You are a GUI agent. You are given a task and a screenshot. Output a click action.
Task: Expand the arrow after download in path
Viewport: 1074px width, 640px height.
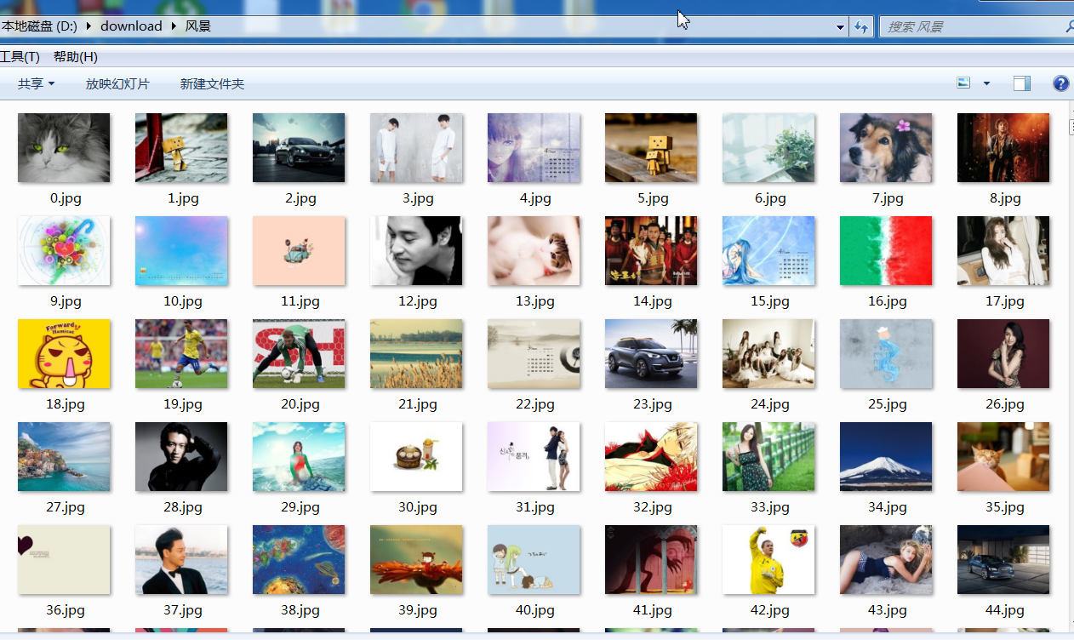(174, 26)
